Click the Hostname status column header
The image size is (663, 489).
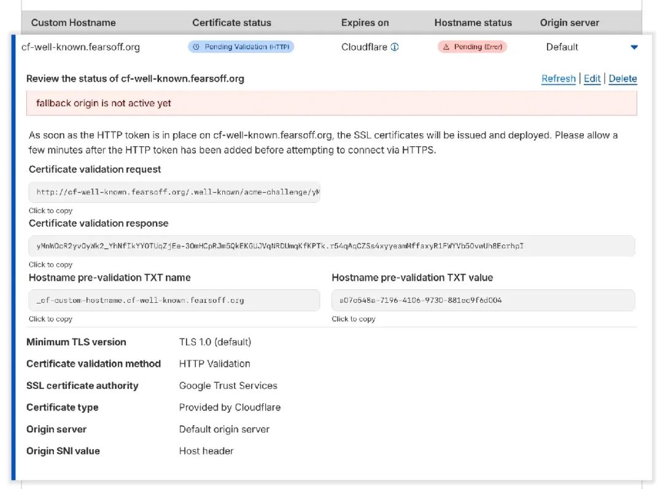pos(473,23)
